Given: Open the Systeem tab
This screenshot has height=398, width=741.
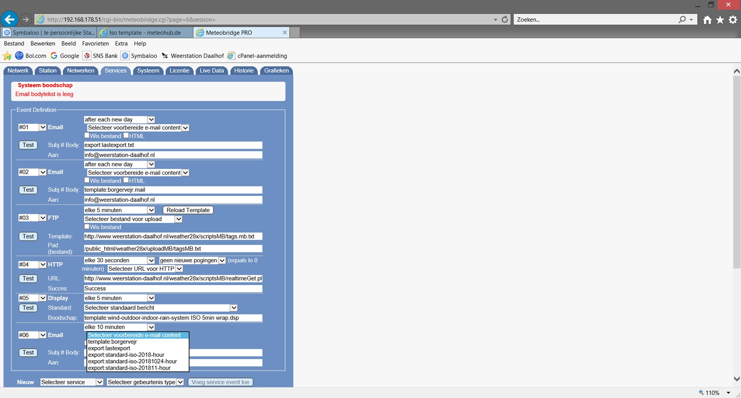Looking at the screenshot, I should 148,71.
